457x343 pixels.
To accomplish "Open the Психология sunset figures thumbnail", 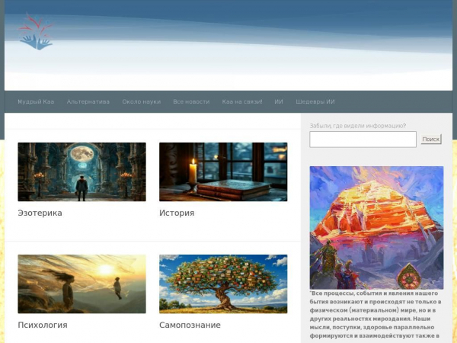I will pyautogui.click(x=82, y=284).
